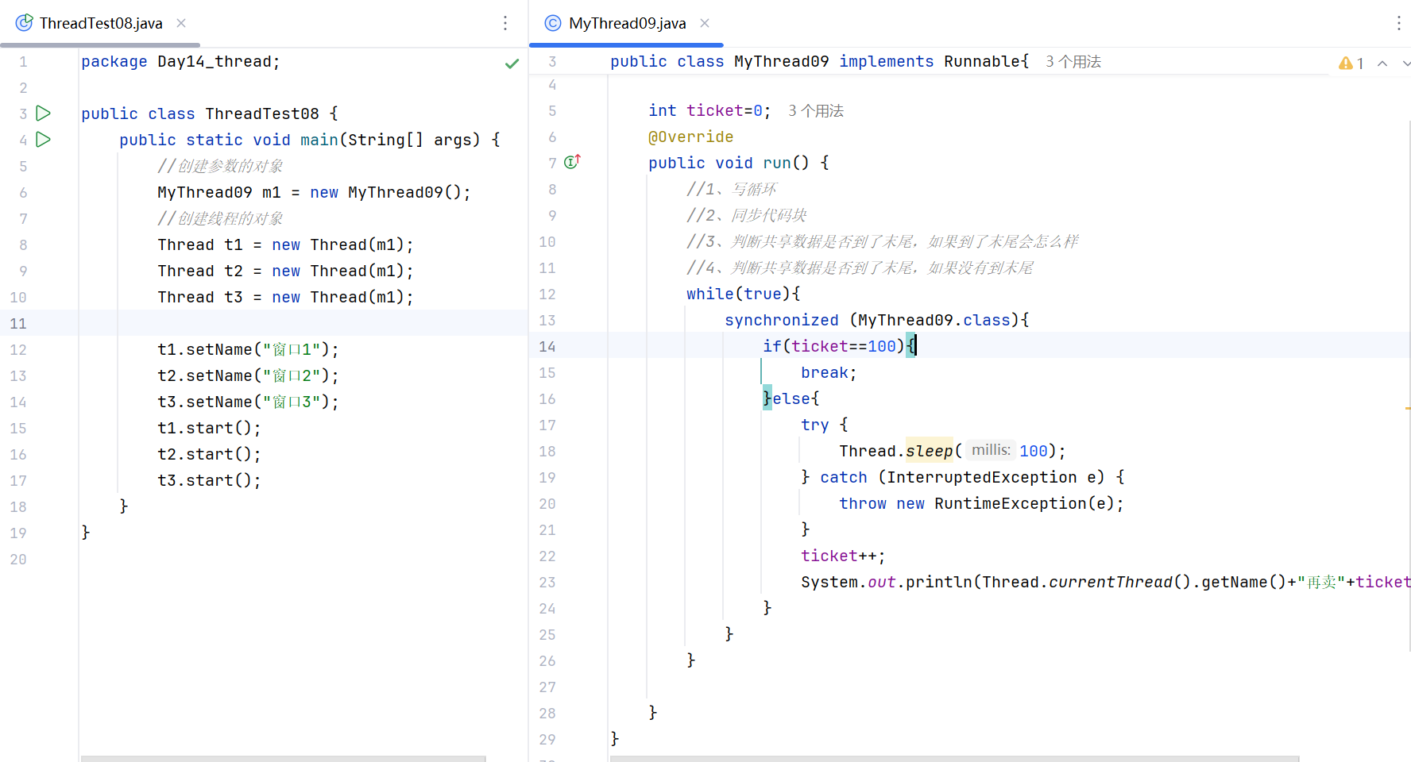Open left editor tab options menu

click(x=505, y=23)
